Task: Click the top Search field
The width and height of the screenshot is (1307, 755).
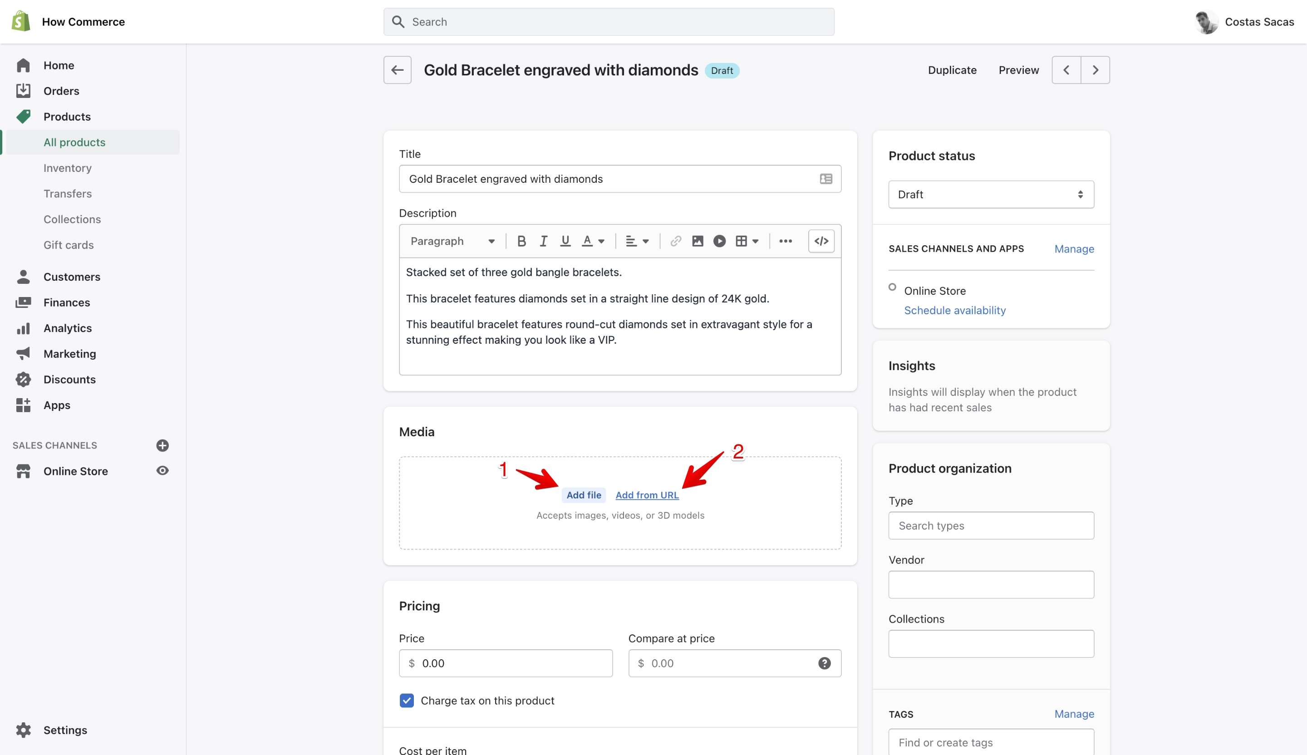Action: coord(609,22)
